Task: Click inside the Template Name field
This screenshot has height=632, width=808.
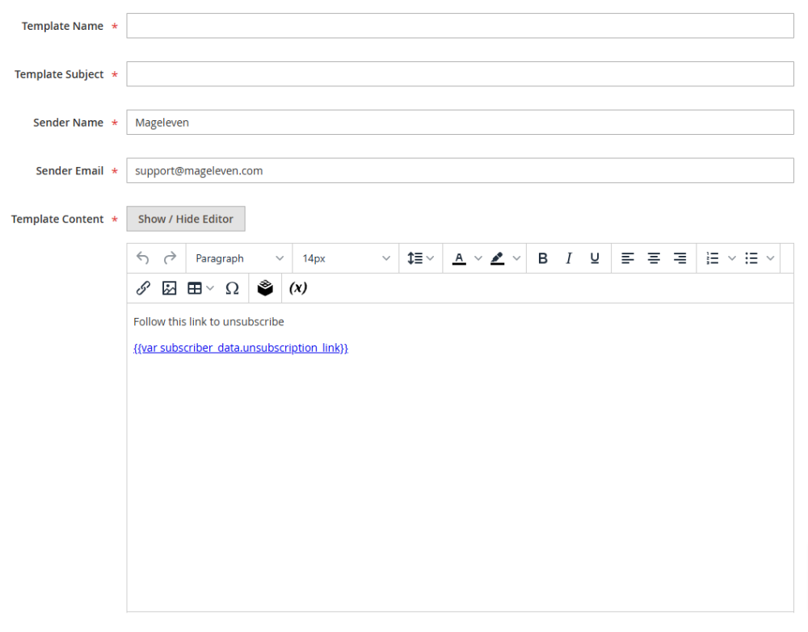Action: pyautogui.click(x=459, y=25)
